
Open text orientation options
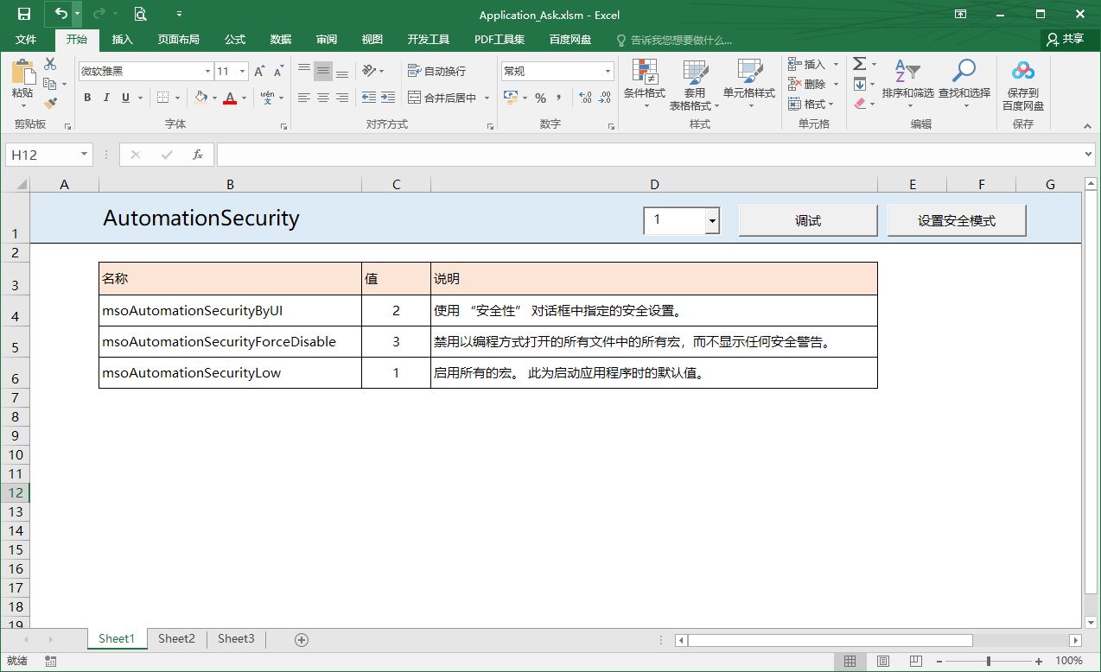[373, 71]
